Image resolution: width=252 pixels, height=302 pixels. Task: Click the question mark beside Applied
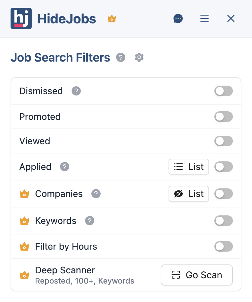point(65,167)
